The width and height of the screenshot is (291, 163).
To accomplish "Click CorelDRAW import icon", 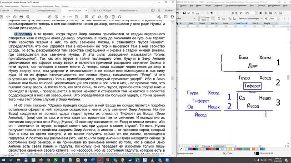I will click(232, 13).
